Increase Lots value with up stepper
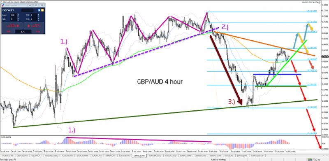This screenshot has width=329, height=161. click(18, 14)
